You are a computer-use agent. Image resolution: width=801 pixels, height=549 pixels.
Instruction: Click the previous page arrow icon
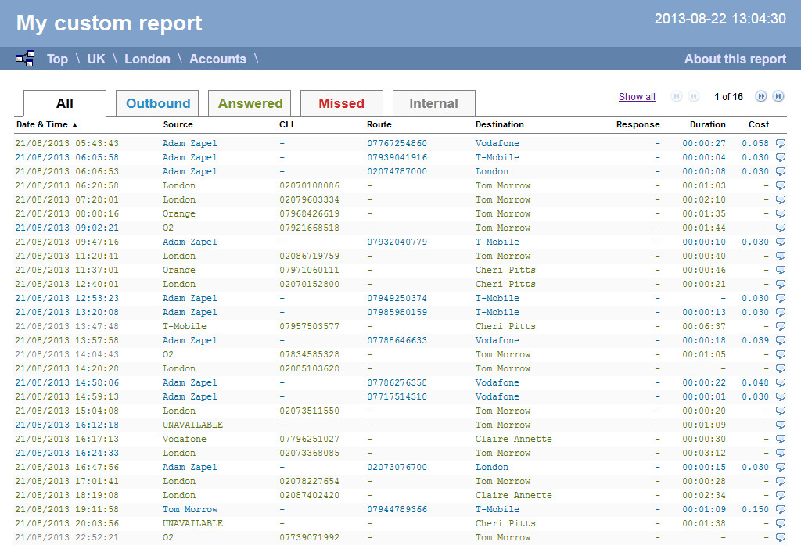[693, 96]
